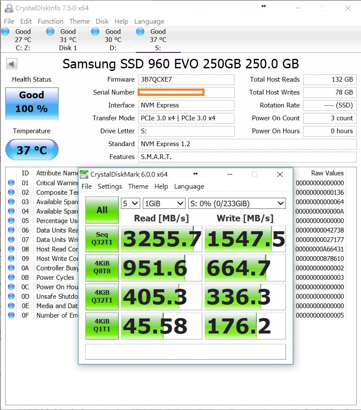Viewport: 361px width, 410px height.
Task: Click the 4KiB Q8T8 read result 951.6
Action: coord(162,268)
